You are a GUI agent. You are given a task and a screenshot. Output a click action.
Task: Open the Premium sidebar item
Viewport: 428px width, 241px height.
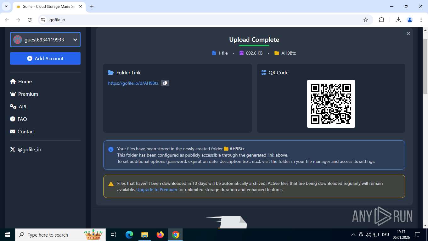pos(24,94)
